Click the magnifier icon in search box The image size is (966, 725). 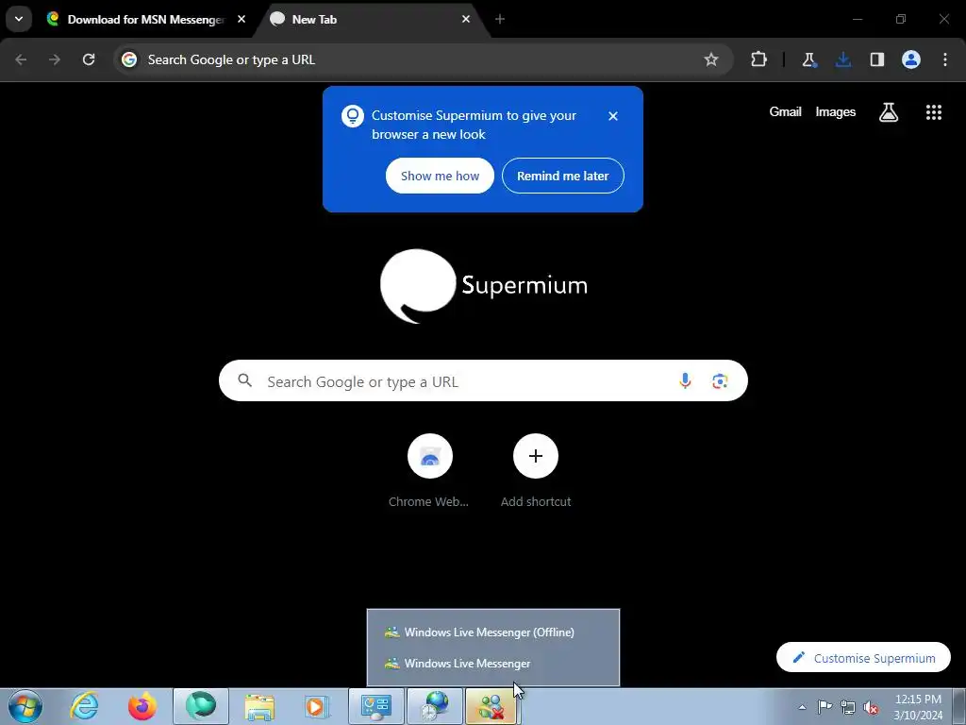coord(244,380)
